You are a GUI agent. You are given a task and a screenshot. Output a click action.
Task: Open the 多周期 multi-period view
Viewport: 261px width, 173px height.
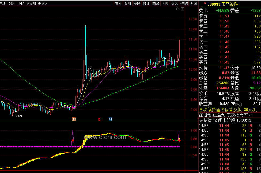click(x=31, y=3)
